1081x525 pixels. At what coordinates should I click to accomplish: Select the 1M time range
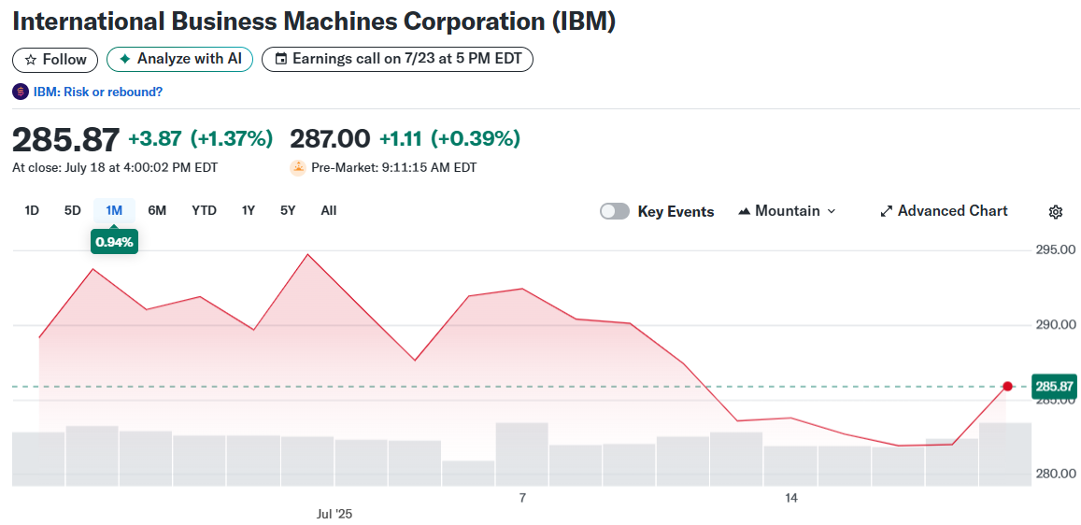tap(114, 211)
